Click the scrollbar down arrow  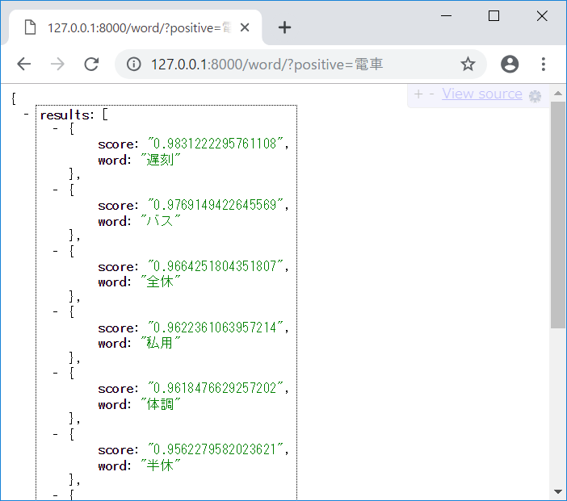coord(558,491)
